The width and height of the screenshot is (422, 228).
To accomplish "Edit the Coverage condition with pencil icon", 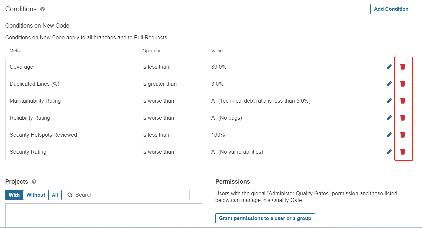I will pos(389,67).
